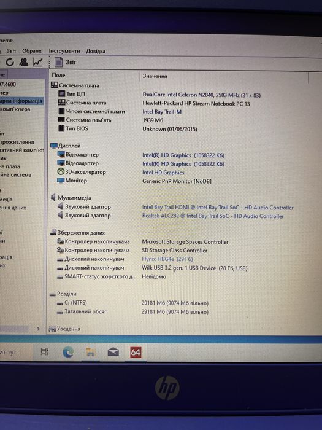Viewport: 322px width, 430px height.
Task: Select the selected sidebar item ending 'арна інформація'
Action: pos(21,101)
